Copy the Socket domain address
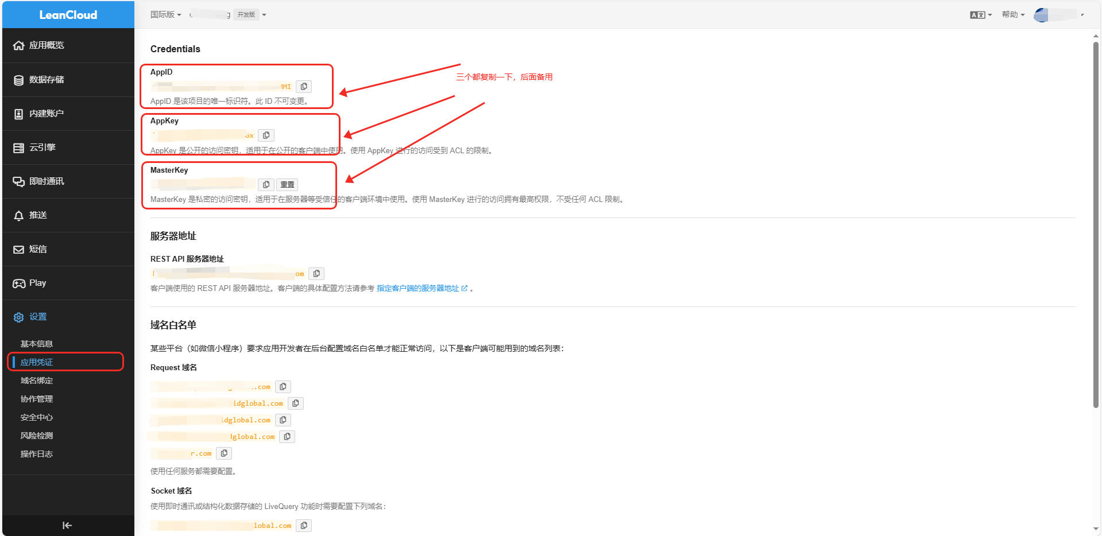This screenshot has width=1102, height=536. tap(304, 526)
